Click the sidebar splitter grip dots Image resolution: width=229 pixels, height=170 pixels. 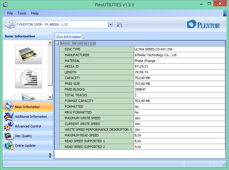(x=28, y=101)
